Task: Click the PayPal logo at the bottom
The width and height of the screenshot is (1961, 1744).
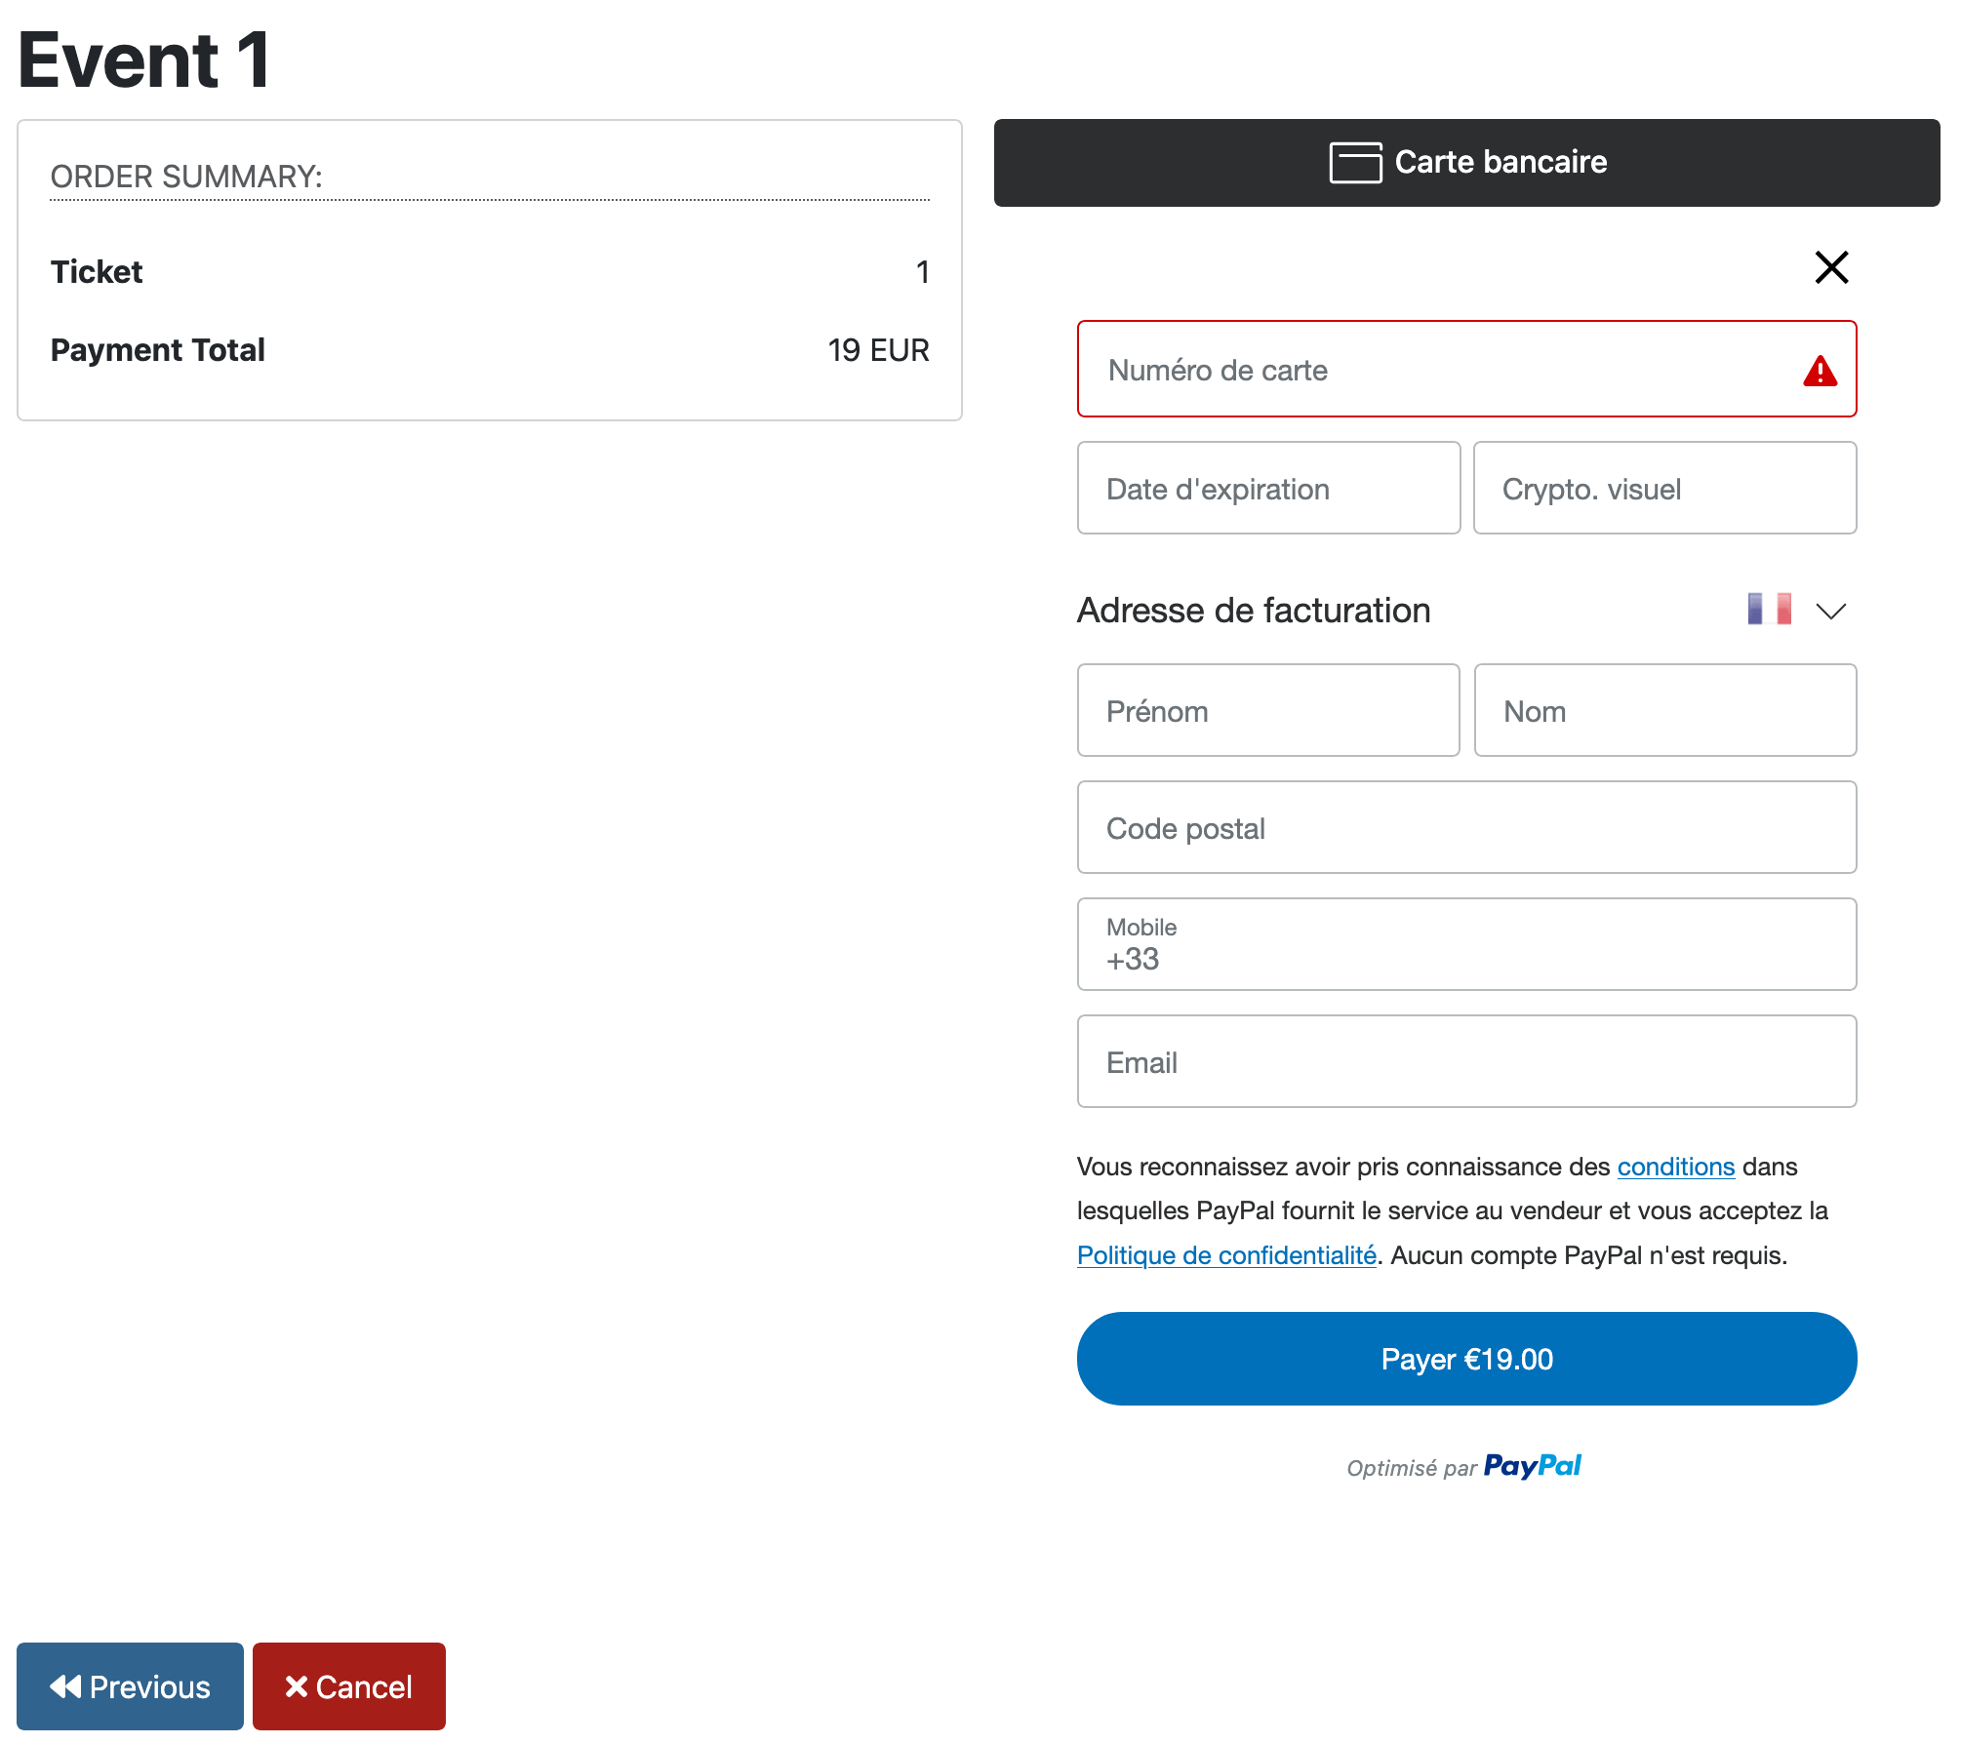Action: (1533, 1465)
